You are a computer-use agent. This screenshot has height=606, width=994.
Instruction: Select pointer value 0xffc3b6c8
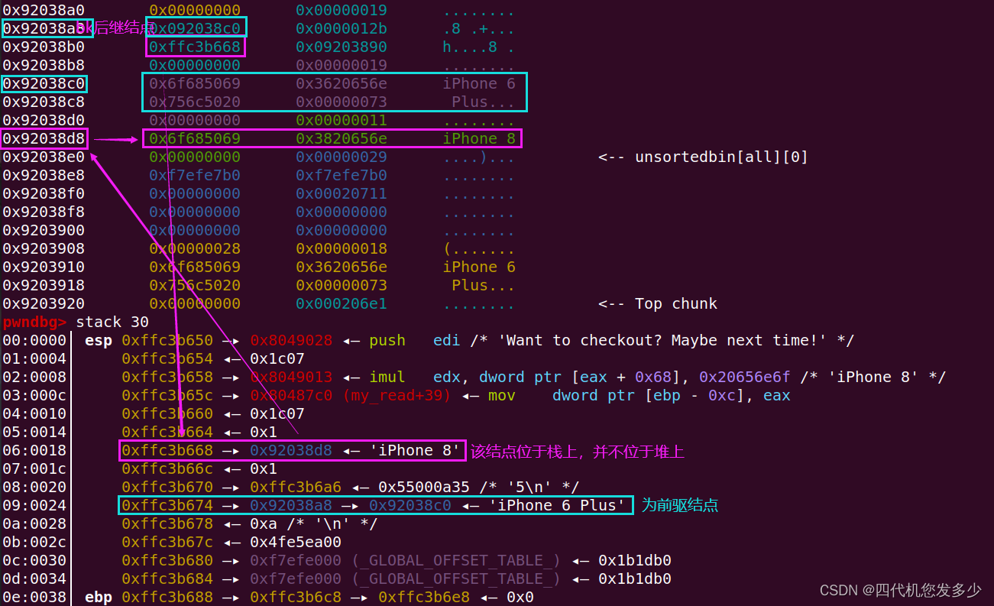[296, 597]
